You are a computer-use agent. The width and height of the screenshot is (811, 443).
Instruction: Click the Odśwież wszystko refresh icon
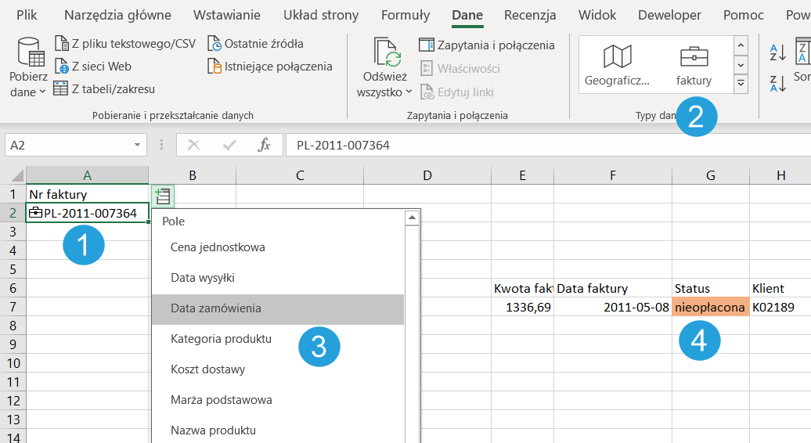pos(387,53)
